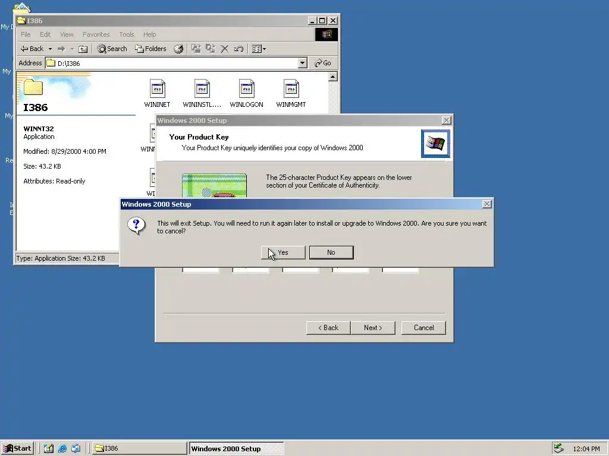Launch Outlook Express from quick launch
The image size is (609, 456).
[76, 449]
